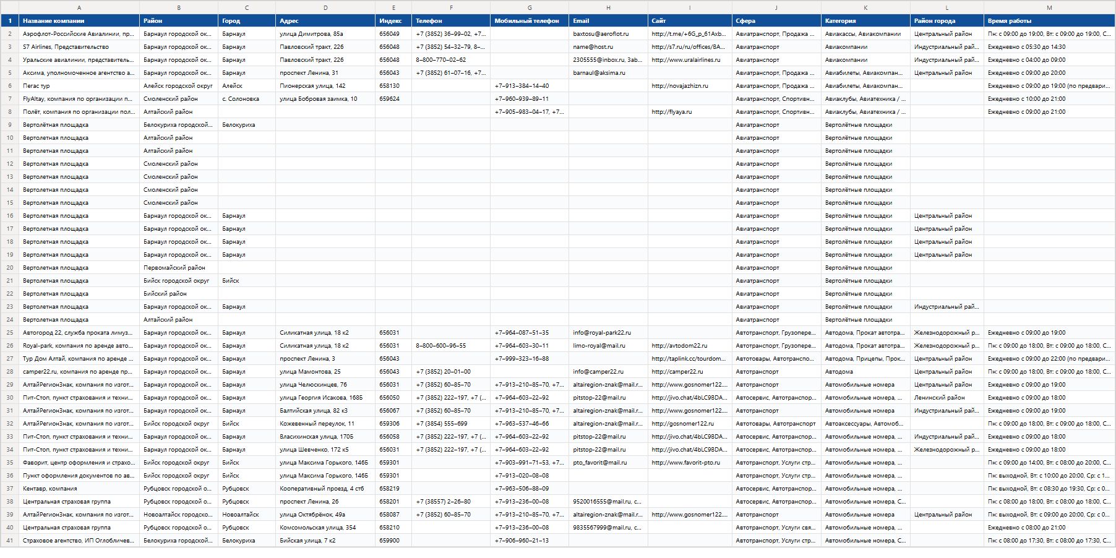Open the http://gosnomer122.ru site cell
Viewport: 1116px width, 558px height.
(x=690, y=424)
